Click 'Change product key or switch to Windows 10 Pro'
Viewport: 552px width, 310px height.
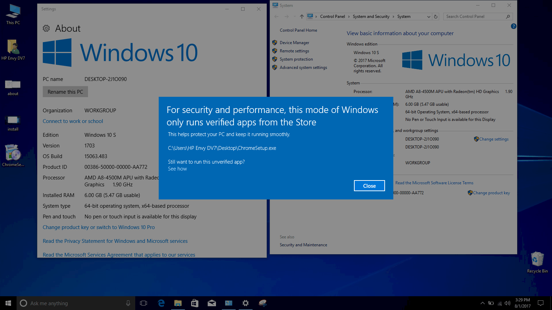(99, 227)
